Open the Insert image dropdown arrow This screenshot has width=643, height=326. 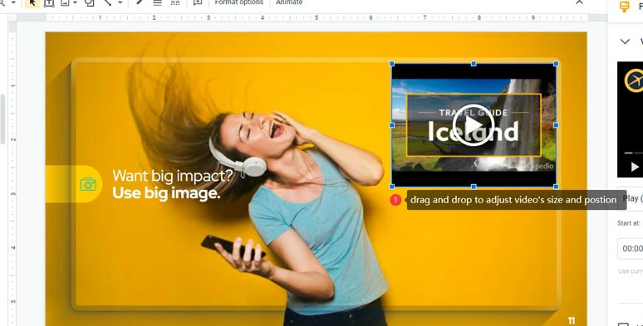[x=75, y=2]
